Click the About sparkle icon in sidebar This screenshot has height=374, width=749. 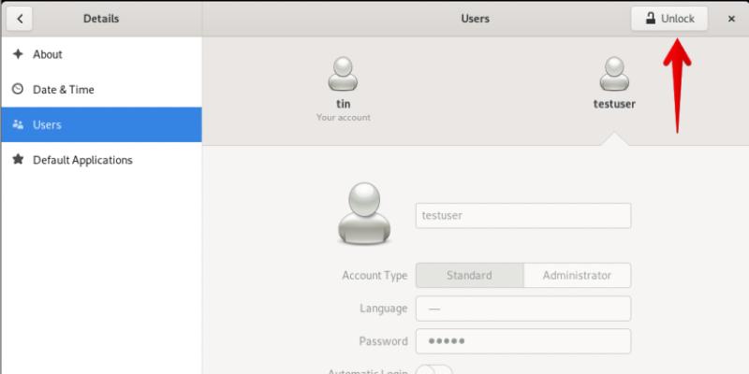(x=17, y=54)
